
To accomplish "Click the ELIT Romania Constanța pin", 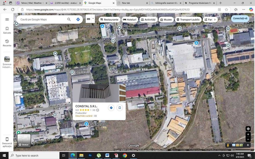I will (x=180, y=28).
